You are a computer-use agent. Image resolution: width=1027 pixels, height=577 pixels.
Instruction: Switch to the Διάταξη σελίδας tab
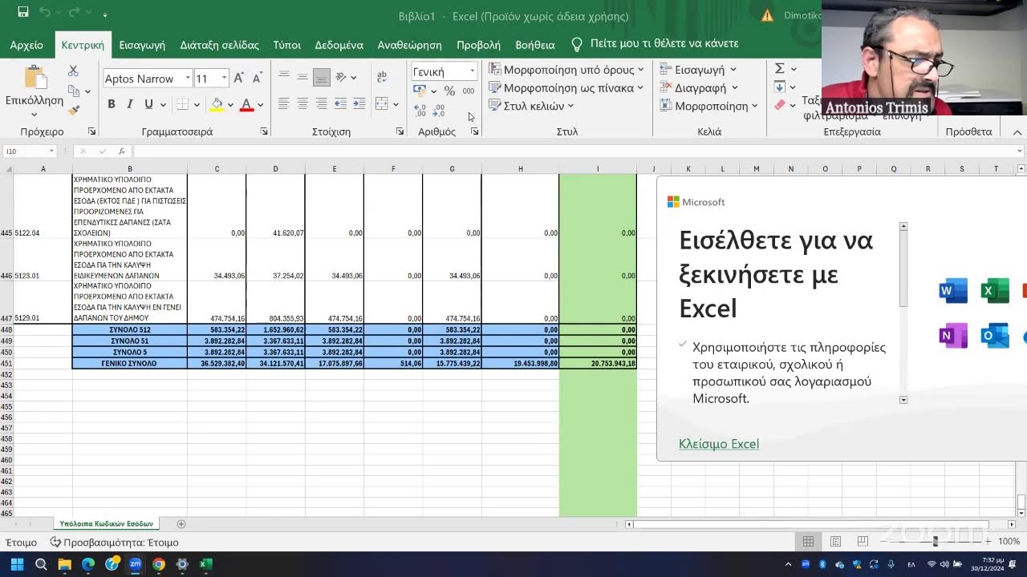[x=219, y=45]
